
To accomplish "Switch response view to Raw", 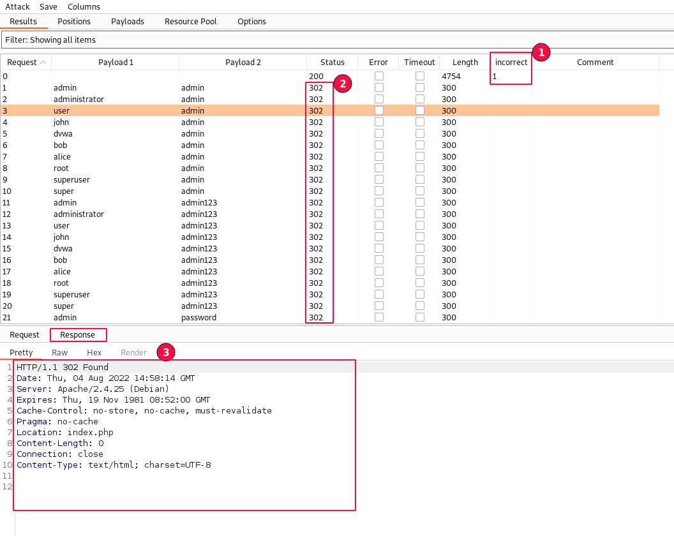I will pyautogui.click(x=59, y=353).
